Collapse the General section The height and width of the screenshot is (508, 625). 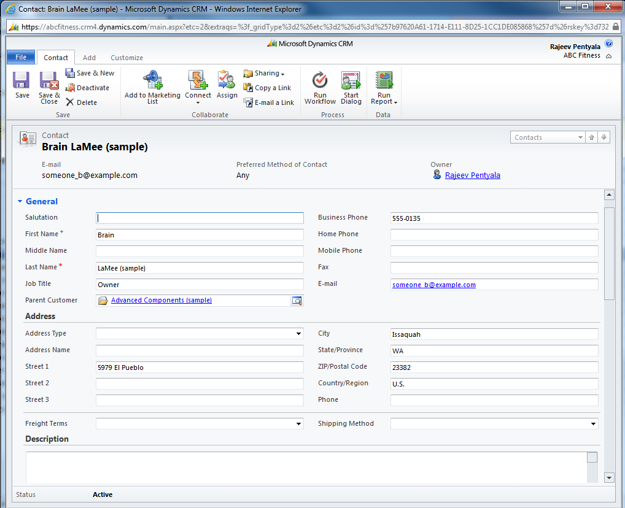(x=20, y=201)
